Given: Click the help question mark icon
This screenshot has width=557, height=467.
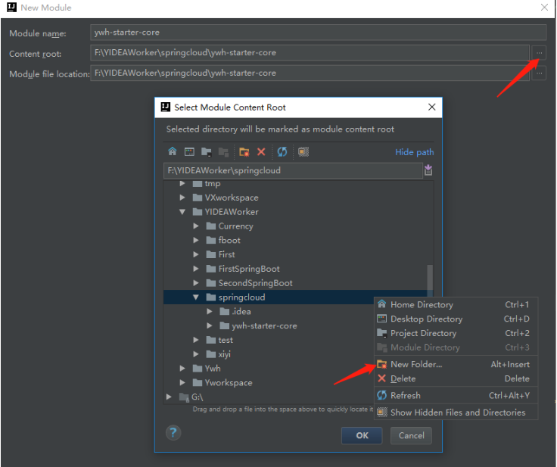Looking at the screenshot, I should (x=173, y=433).
